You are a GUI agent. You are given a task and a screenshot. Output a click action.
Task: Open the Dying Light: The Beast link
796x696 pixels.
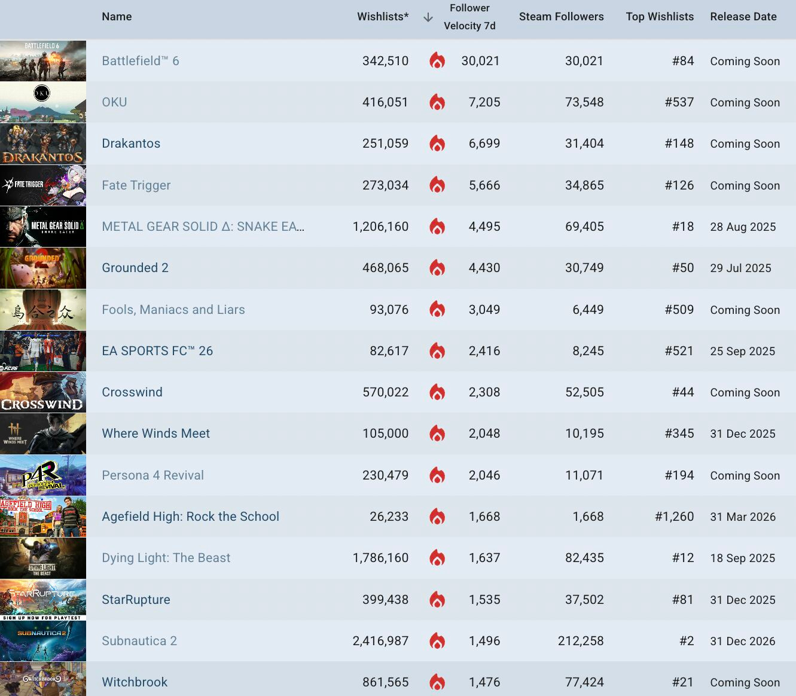click(166, 558)
